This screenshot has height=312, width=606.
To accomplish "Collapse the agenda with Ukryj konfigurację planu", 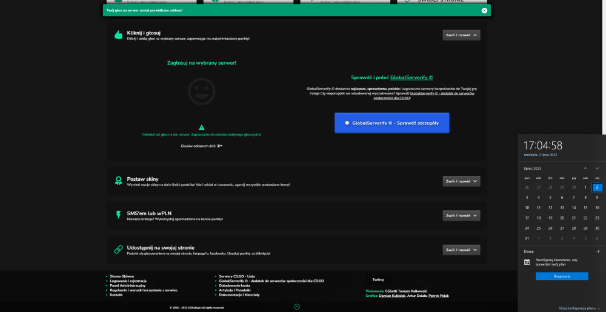I will pos(579,308).
